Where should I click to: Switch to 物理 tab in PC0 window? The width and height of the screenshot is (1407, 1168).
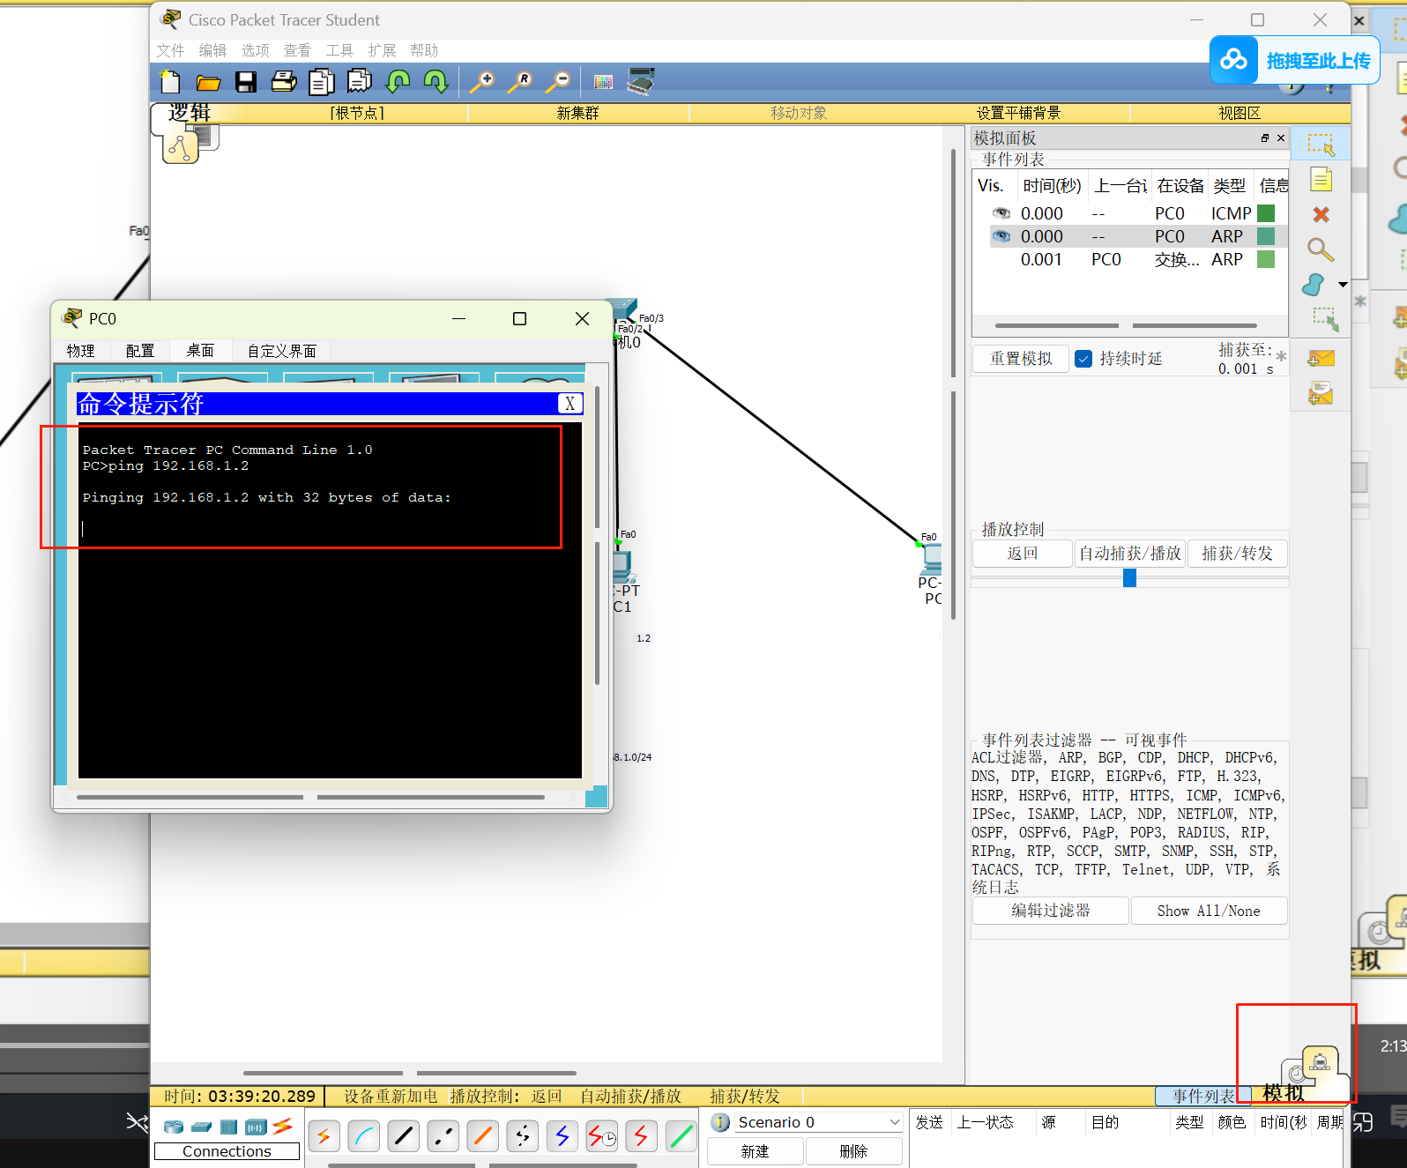tap(81, 351)
